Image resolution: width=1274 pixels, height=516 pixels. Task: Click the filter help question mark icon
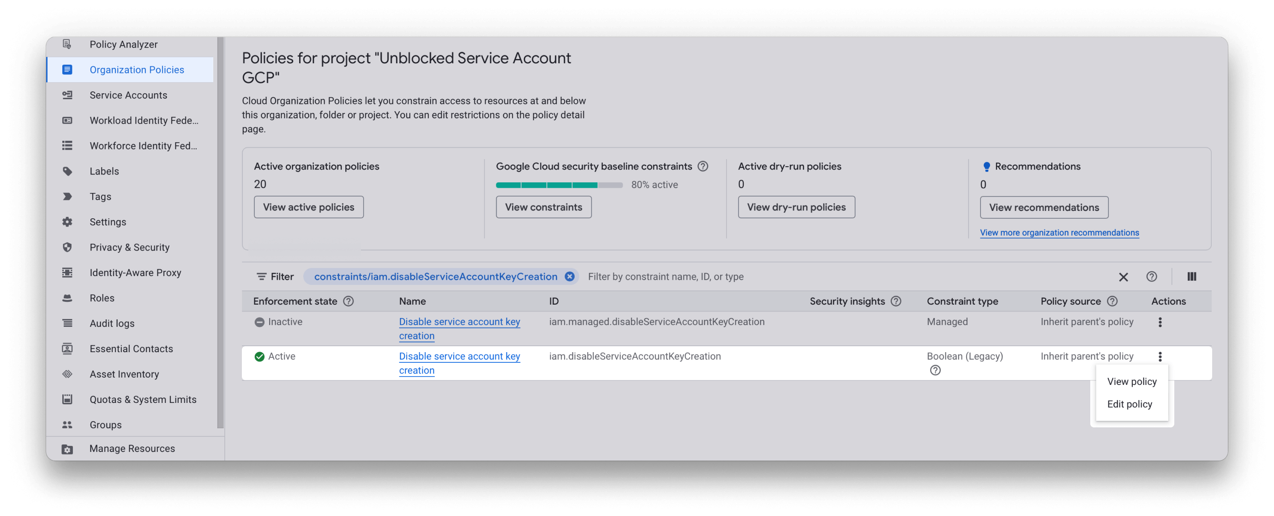click(x=1151, y=276)
